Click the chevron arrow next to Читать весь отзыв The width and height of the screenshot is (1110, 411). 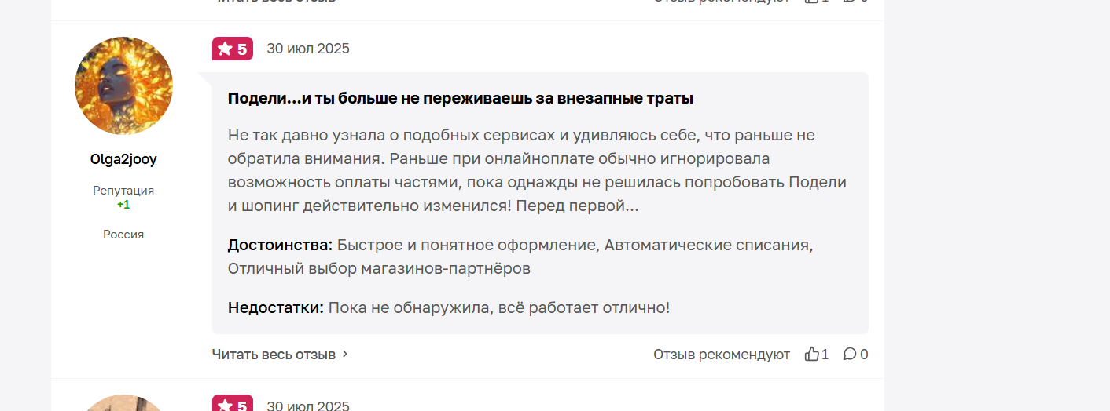[x=345, y=355]
